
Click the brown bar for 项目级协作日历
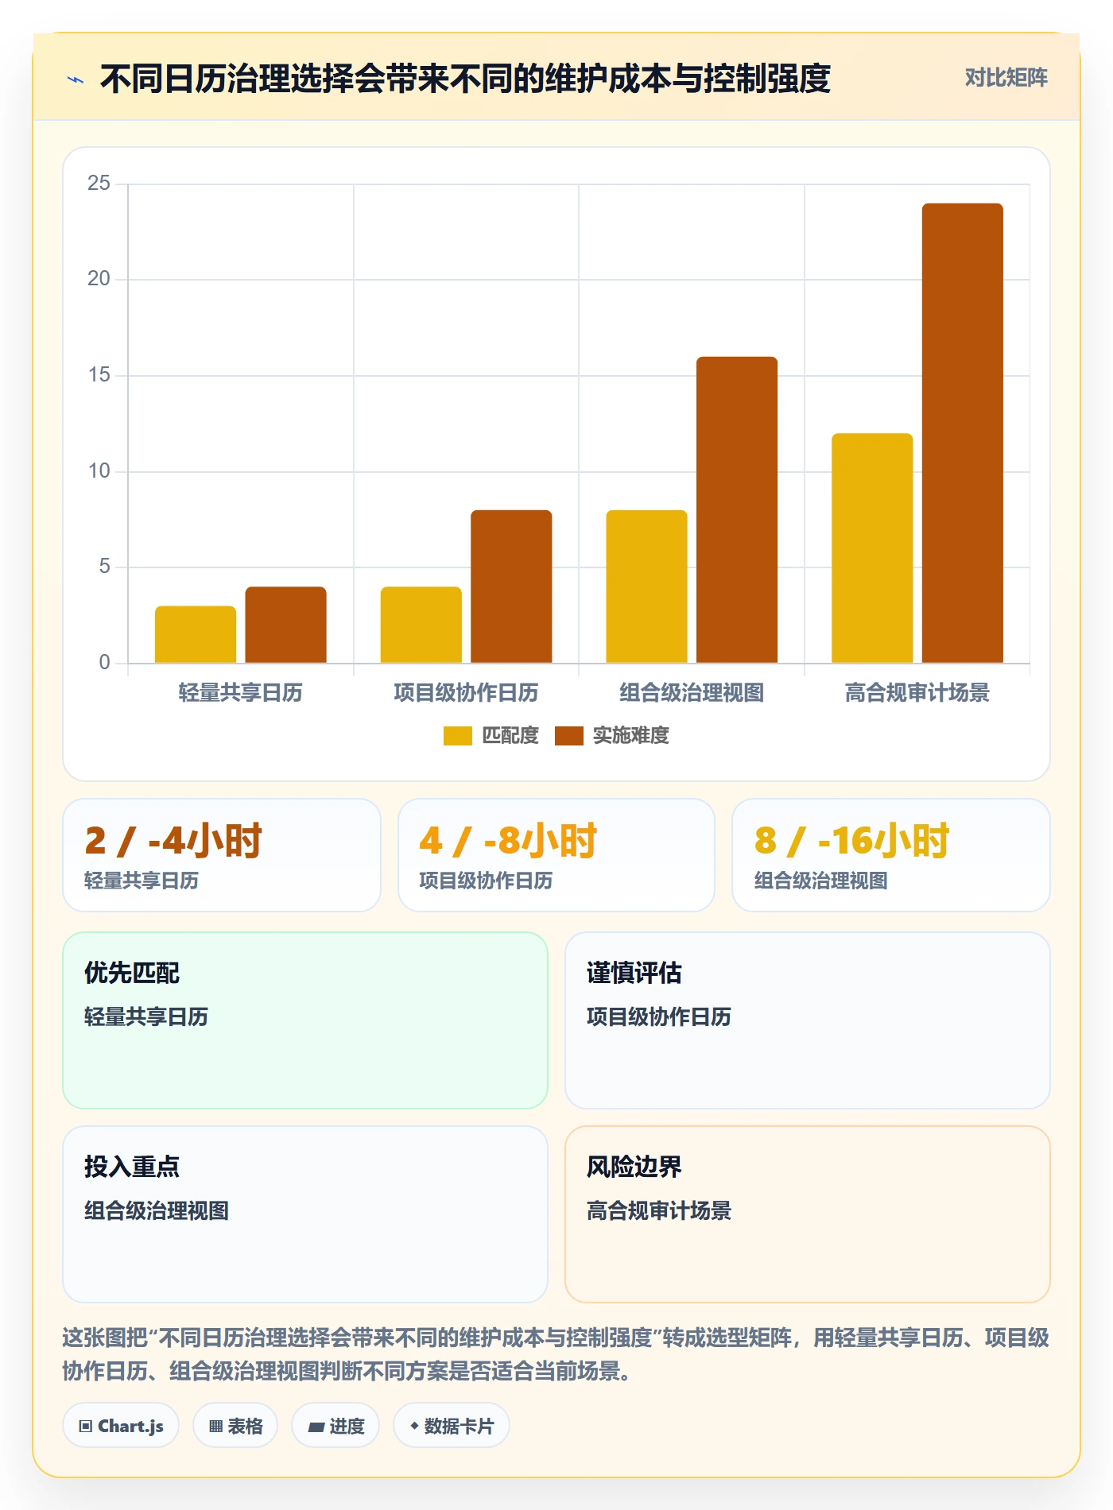point(511,587)
